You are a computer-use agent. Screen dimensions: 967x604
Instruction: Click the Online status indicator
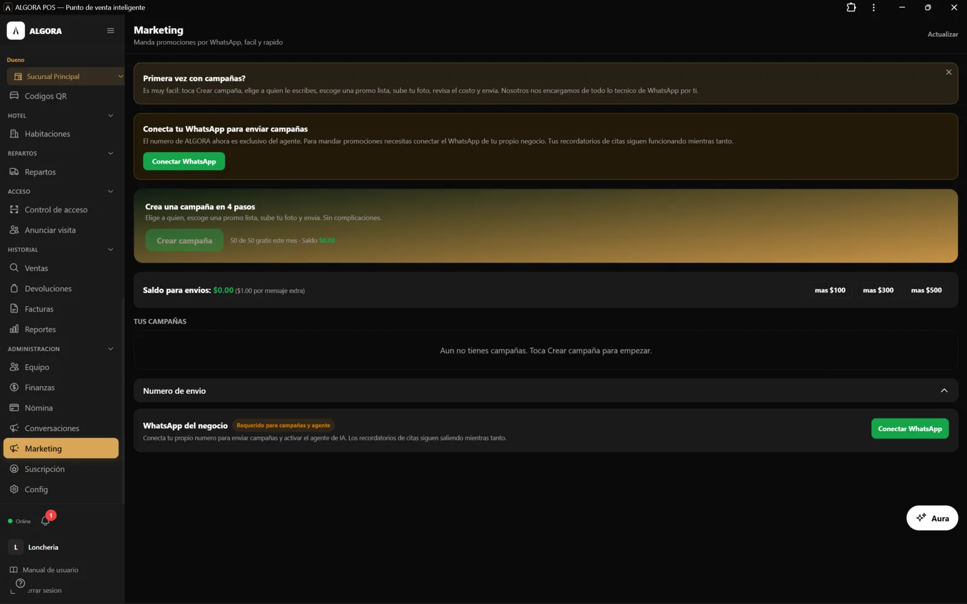tap(19, 521)
